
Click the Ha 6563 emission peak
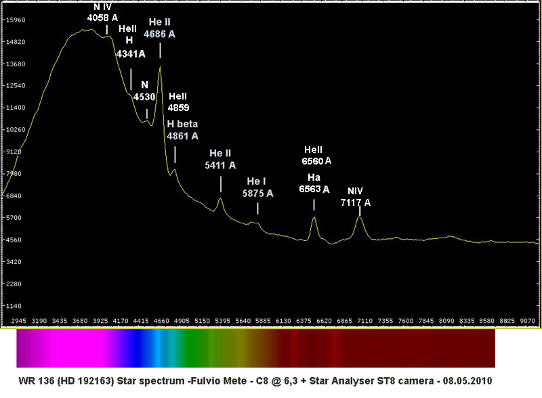[314, 219]
